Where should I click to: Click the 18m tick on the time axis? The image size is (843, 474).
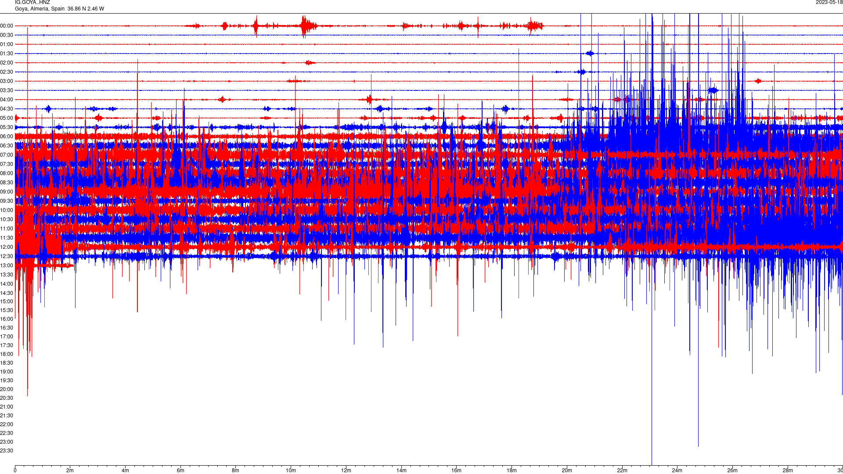(x=512, y=470)
